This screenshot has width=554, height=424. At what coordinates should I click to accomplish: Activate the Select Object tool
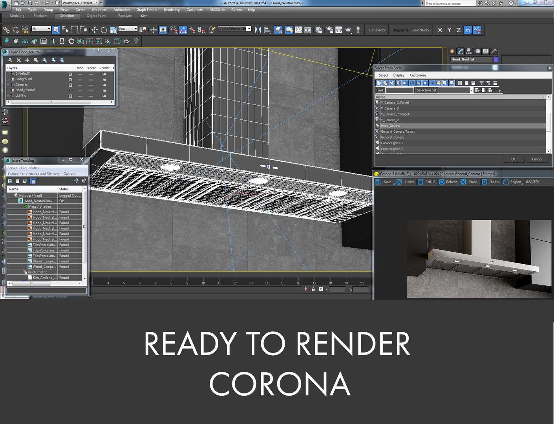pos(56,30)
